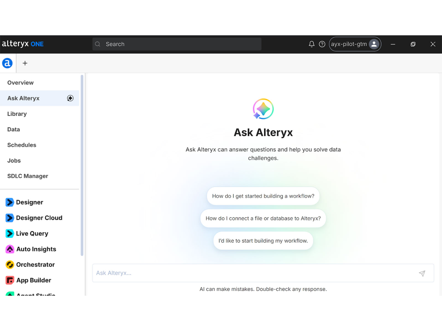Click the Designer Cloud app icon
Image resolution: width=442 pixels, height=331 pixels.
coord(10,218)
